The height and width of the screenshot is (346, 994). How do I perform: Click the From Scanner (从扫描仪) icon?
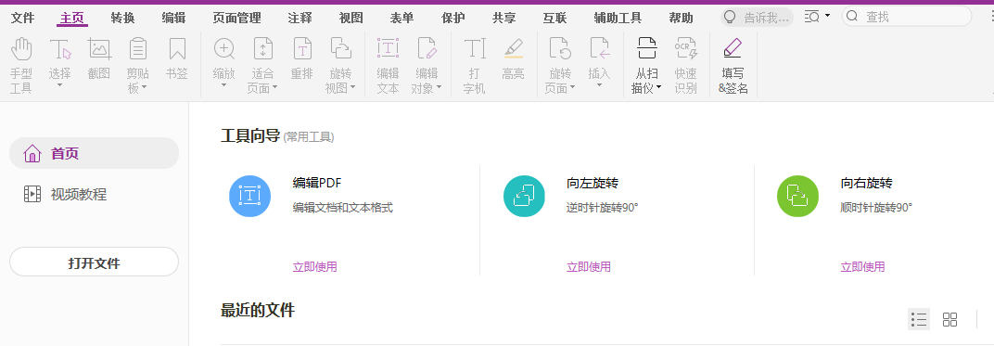(646, 49)
